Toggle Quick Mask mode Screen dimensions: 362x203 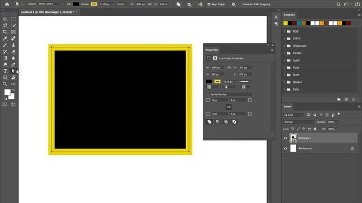click(5, 104)
